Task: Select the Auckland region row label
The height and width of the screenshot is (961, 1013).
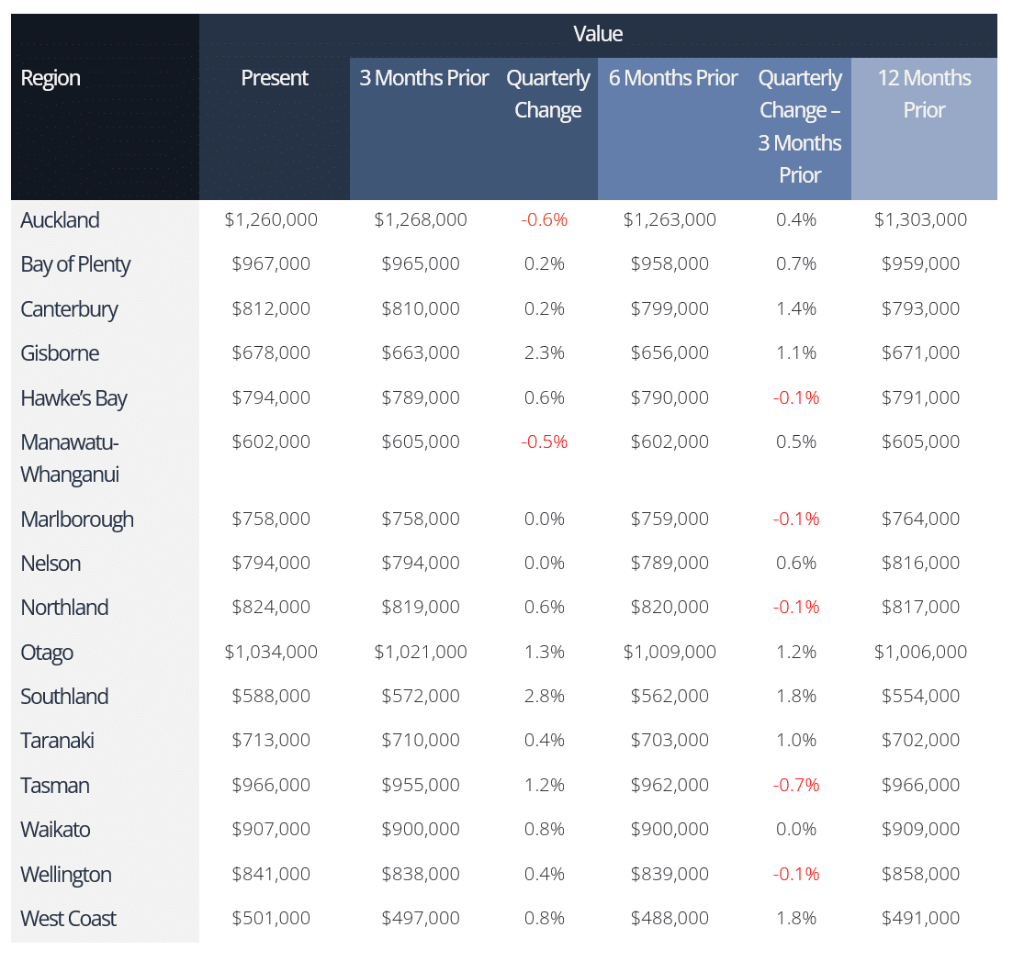Action: (60, 220)
